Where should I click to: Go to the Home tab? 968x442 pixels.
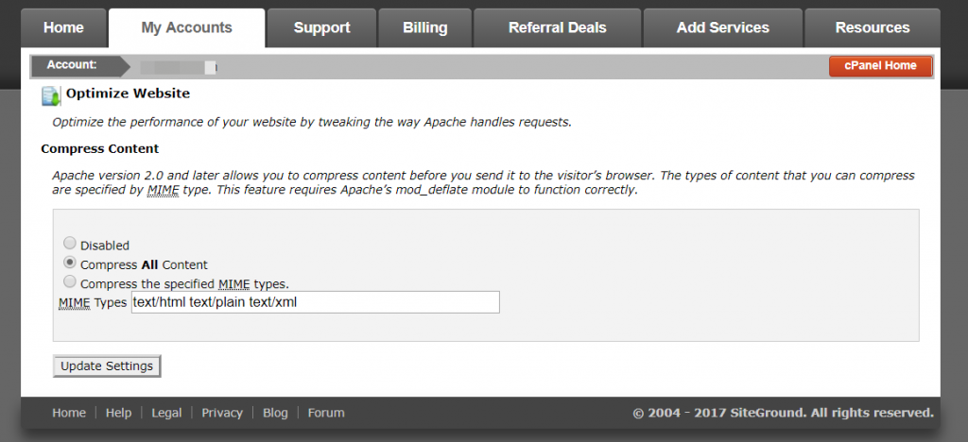pos(64,27)
